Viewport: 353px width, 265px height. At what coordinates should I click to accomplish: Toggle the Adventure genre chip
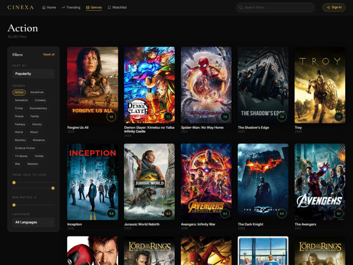[37, 92]
